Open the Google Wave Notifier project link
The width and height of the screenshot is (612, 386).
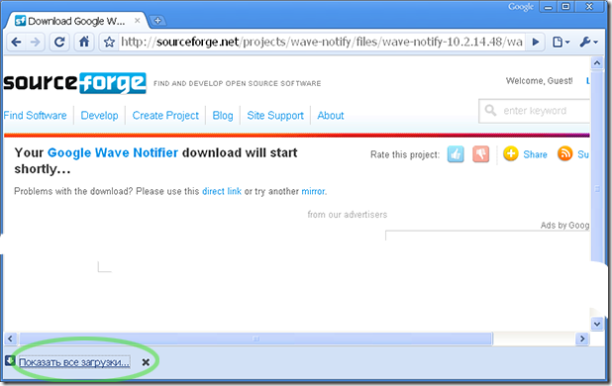(113, 152)
